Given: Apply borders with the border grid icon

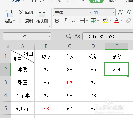Looking at the screenshot, I should pos(82,21).
